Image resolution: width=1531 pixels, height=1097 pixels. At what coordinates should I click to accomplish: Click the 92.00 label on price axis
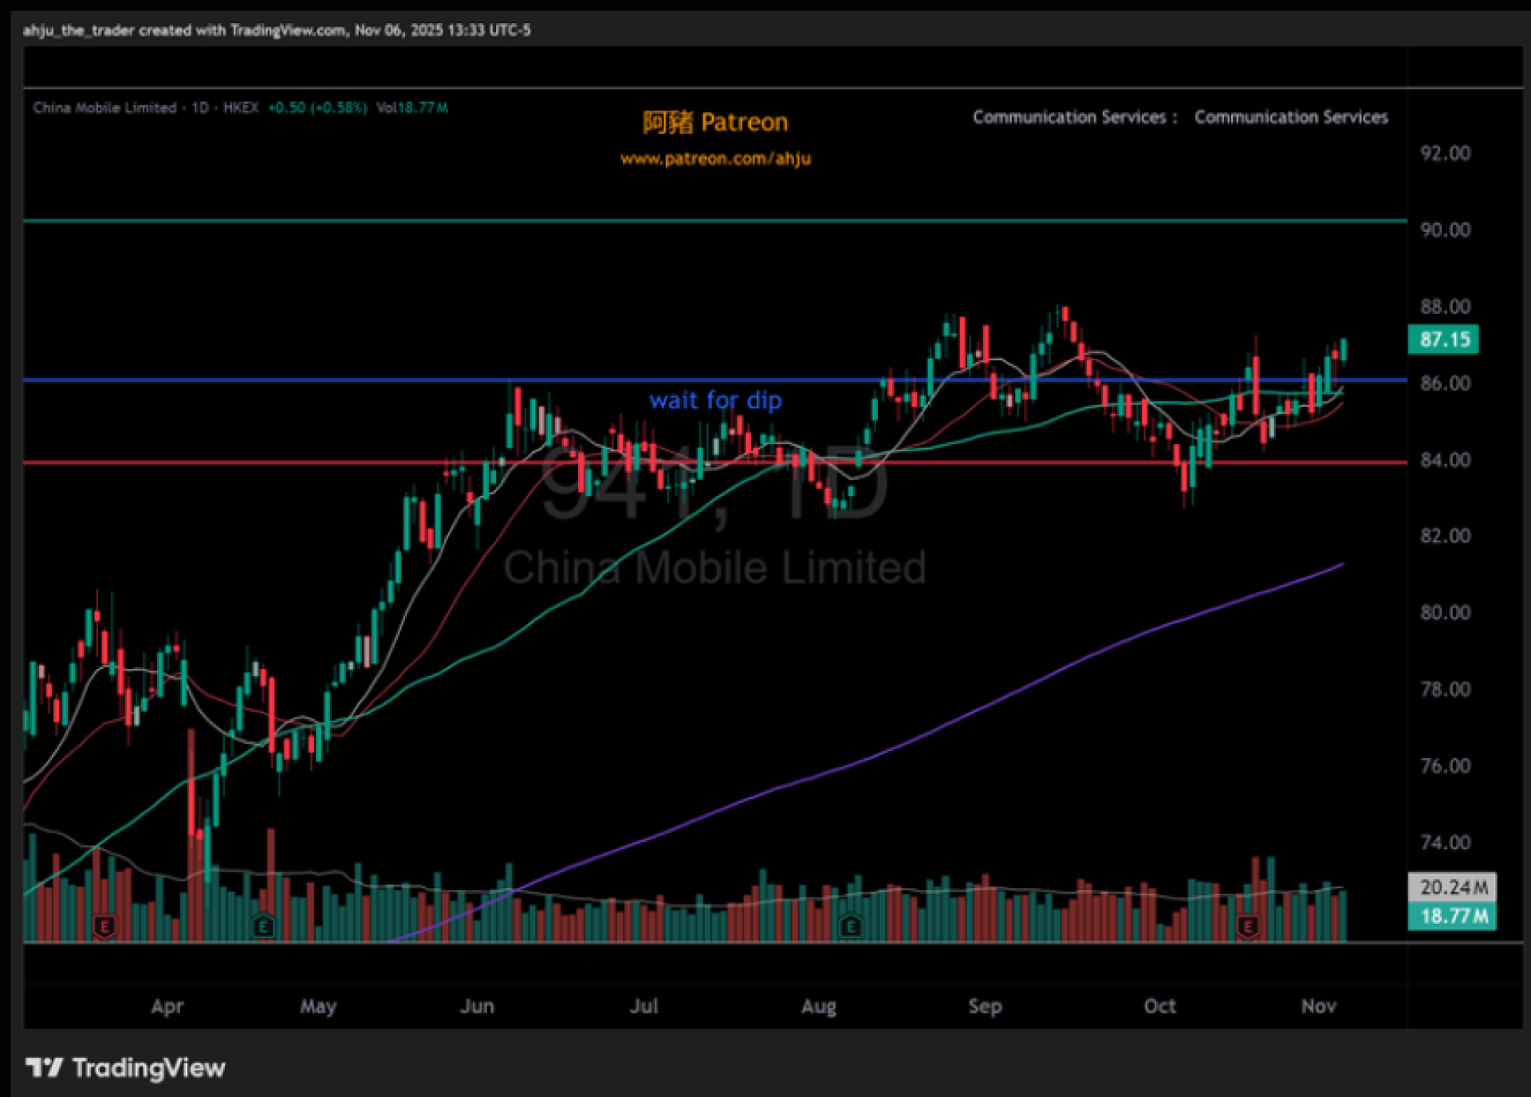1445,153
